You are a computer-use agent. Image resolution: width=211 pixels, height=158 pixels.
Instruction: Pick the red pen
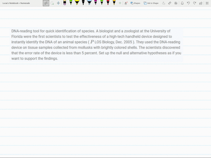108,3
